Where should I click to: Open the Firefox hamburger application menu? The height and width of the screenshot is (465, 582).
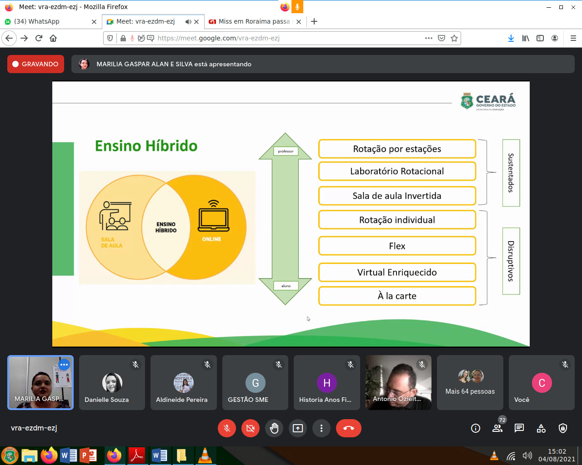point(573,38)
